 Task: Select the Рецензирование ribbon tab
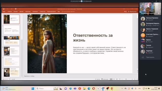tap(51, 12)
